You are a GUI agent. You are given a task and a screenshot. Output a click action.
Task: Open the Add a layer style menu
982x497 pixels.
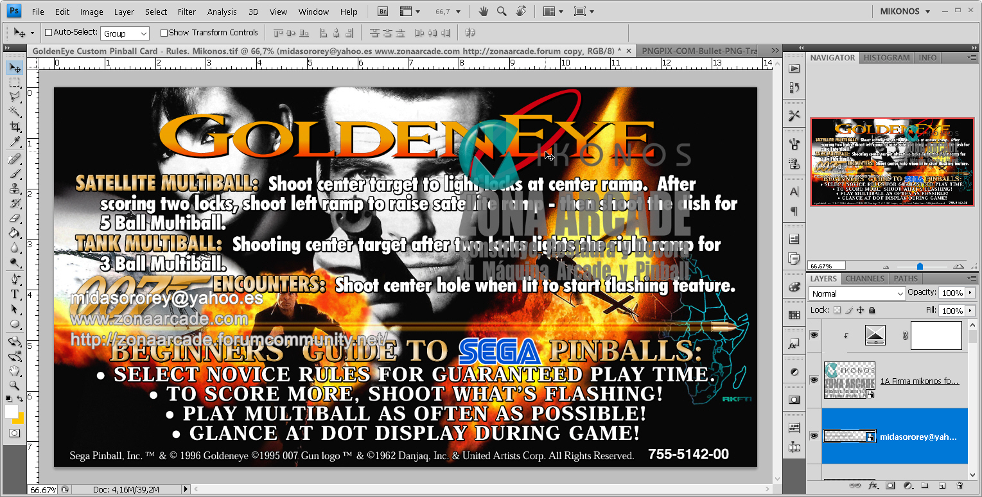click(872, 486)
